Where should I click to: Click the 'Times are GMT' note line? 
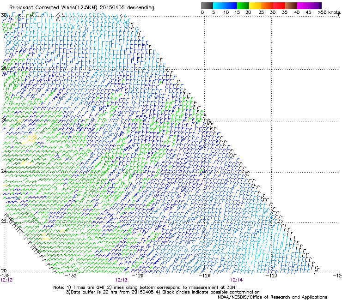coord(144,288)
